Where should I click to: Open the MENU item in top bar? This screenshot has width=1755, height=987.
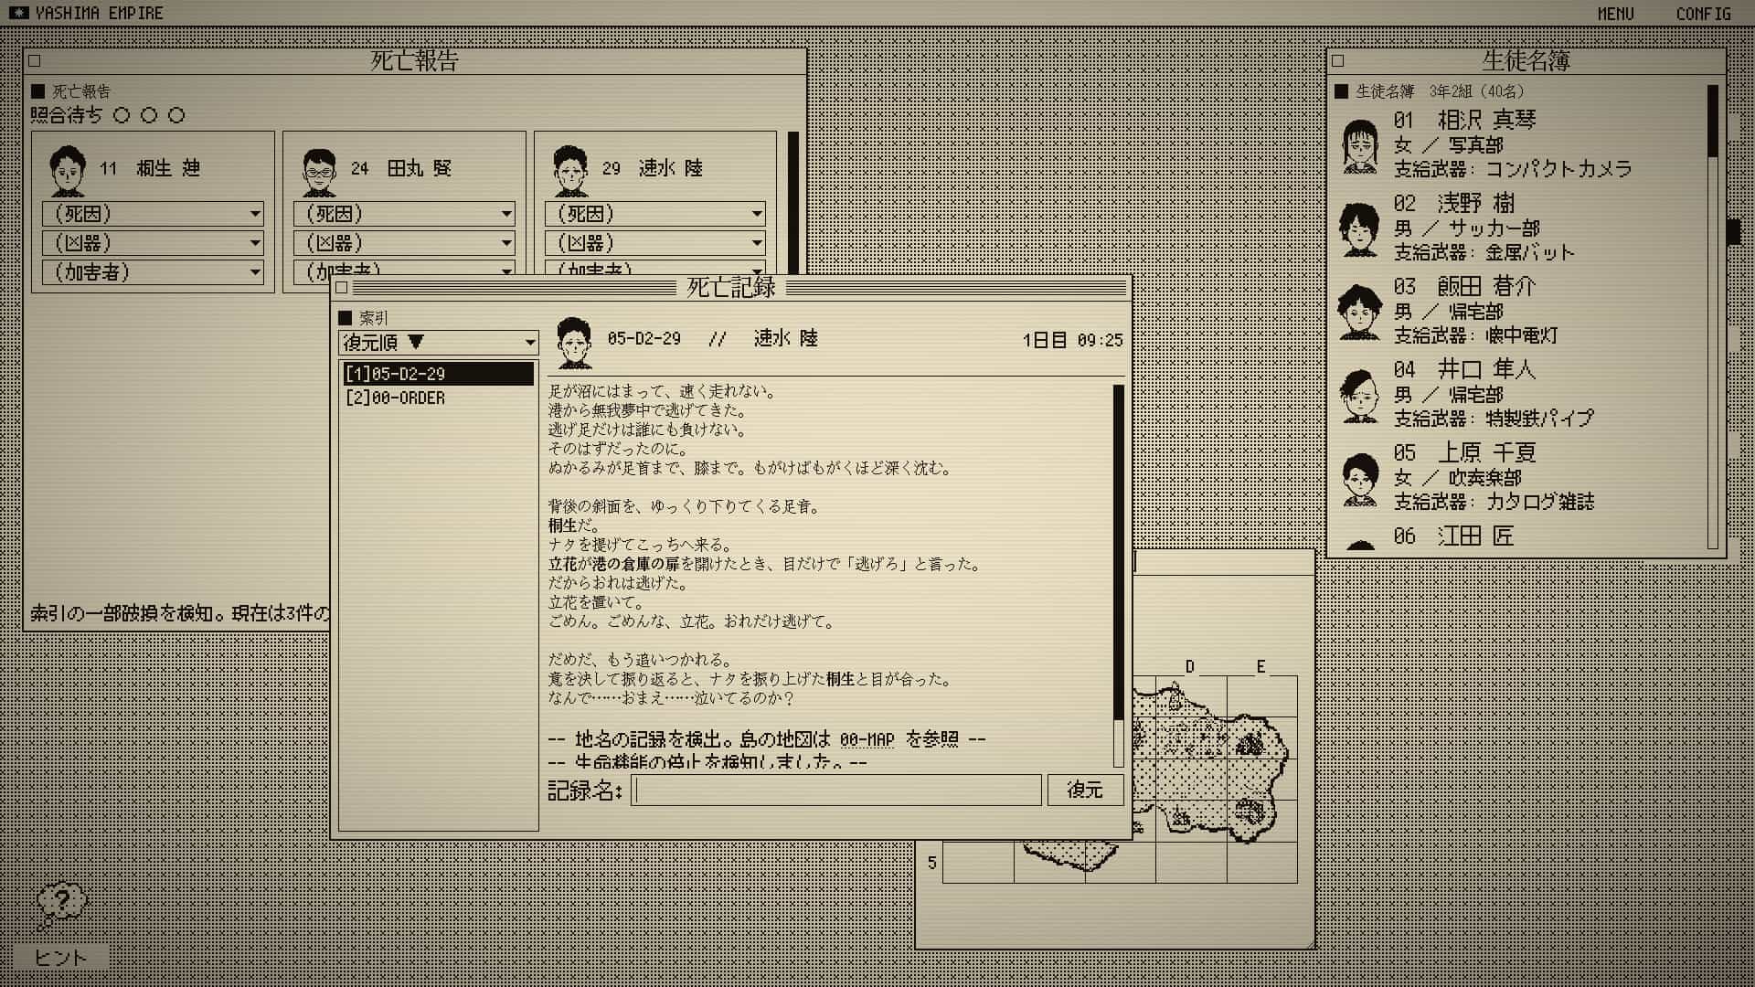(1615, 14)
